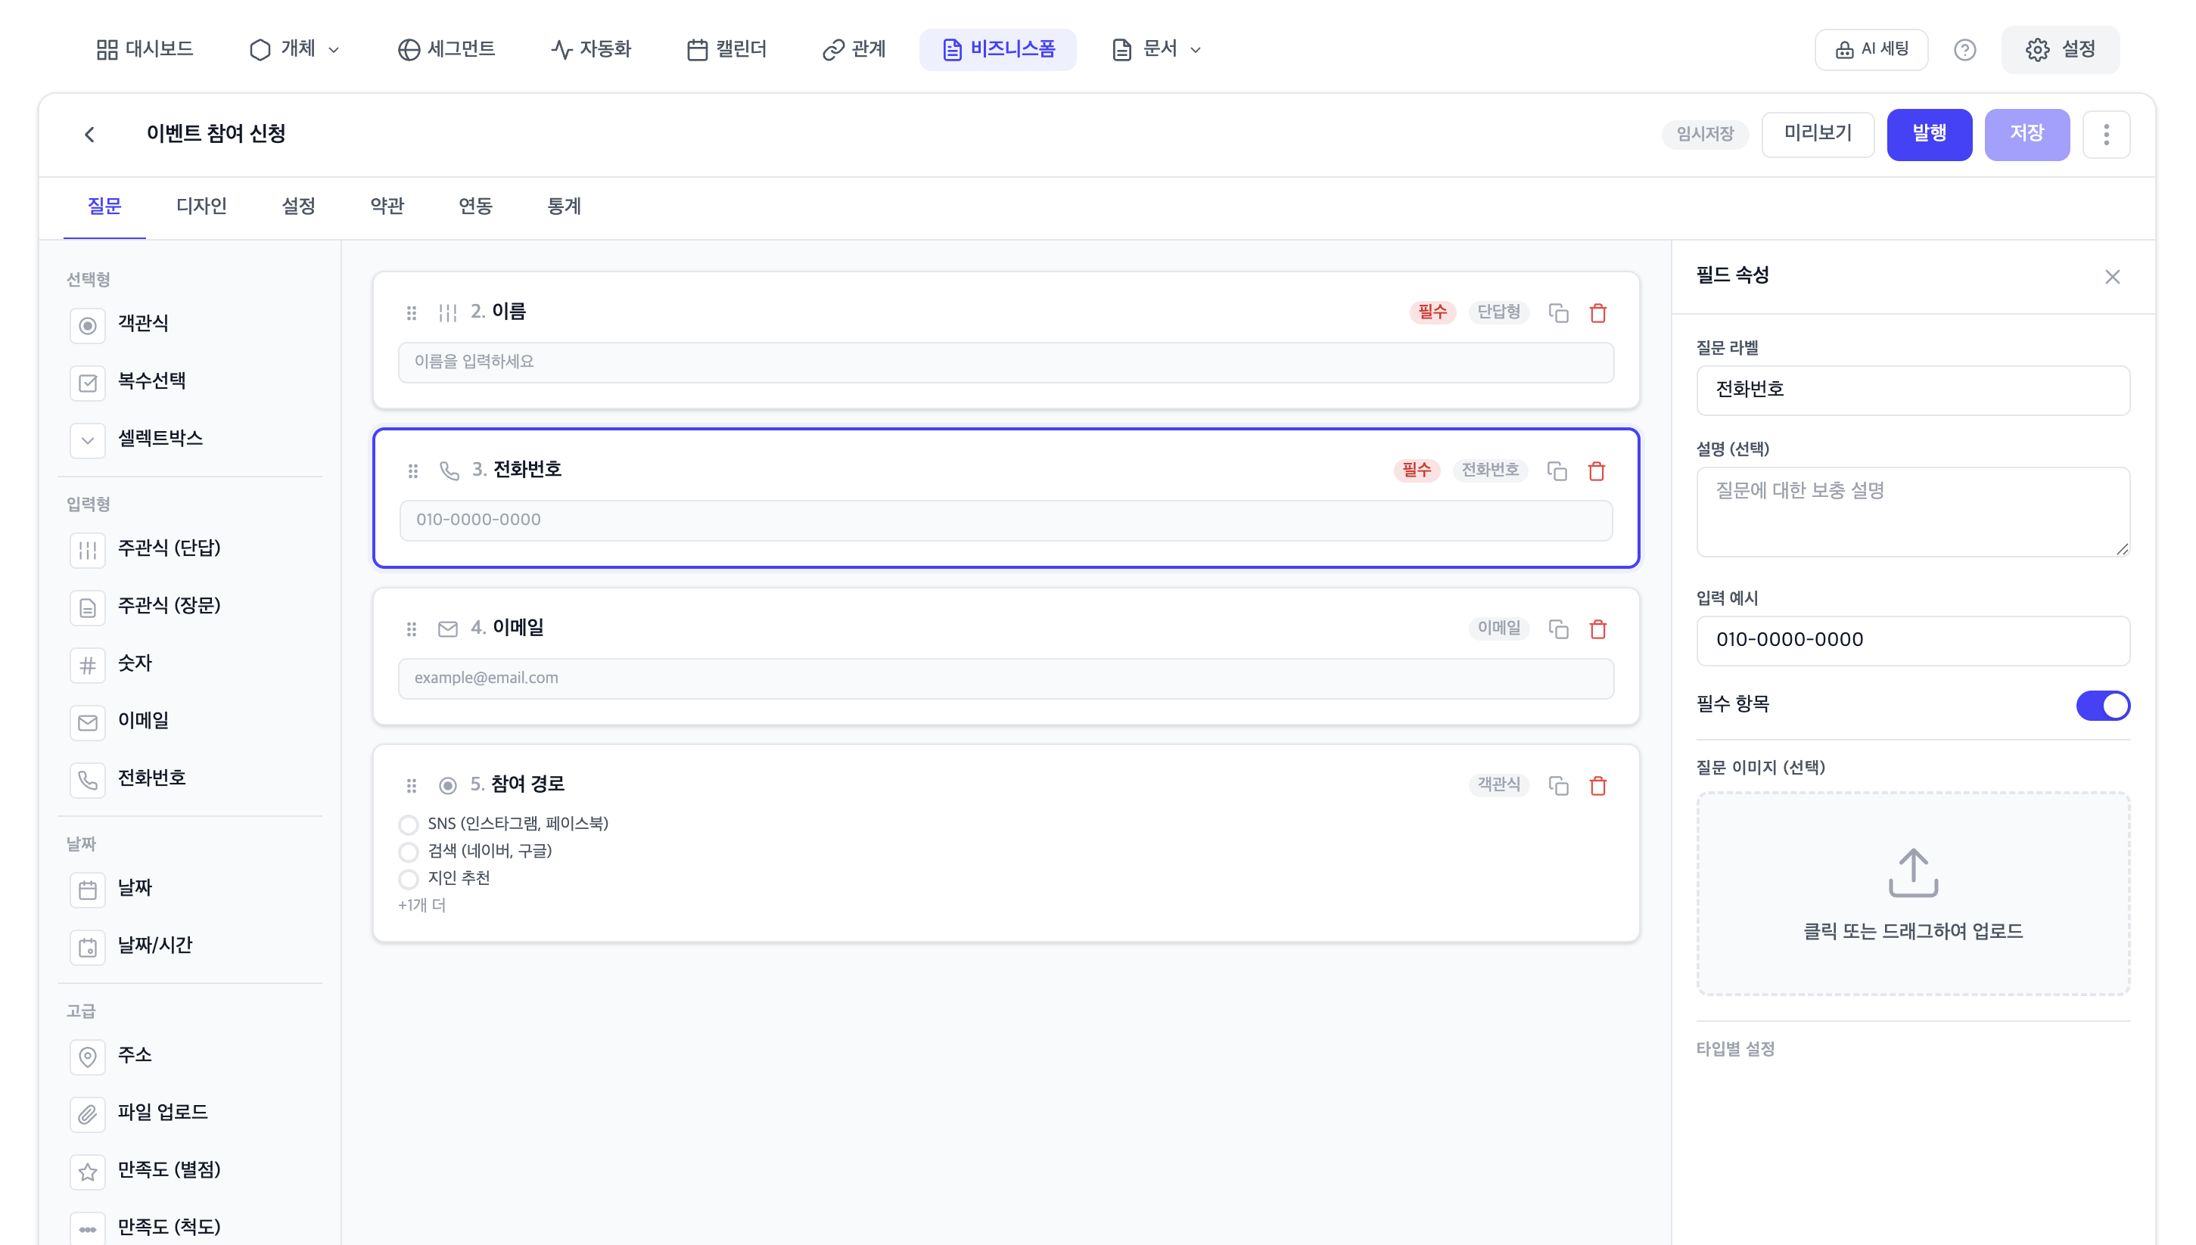Open help via the question mark icon
The image size is (2196, 1245).
[1966, 48]
